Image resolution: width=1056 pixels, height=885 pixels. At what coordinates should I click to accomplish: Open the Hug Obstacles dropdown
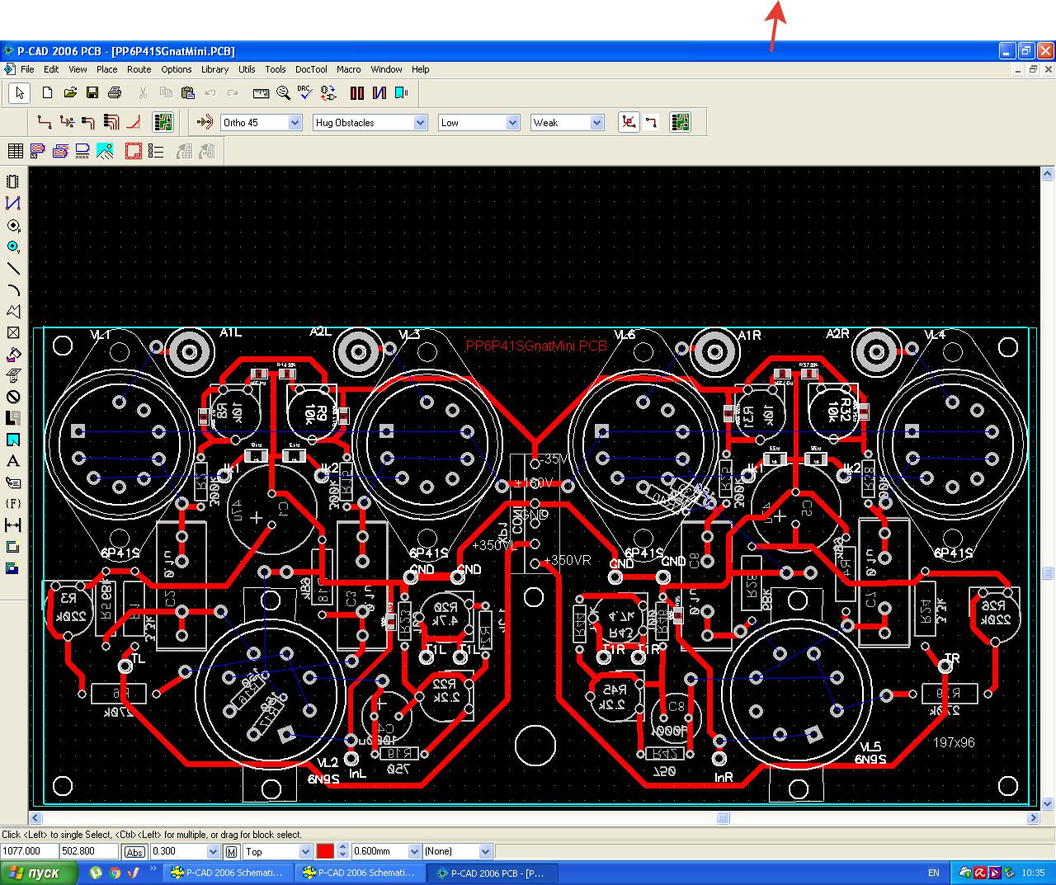[420, 123]
